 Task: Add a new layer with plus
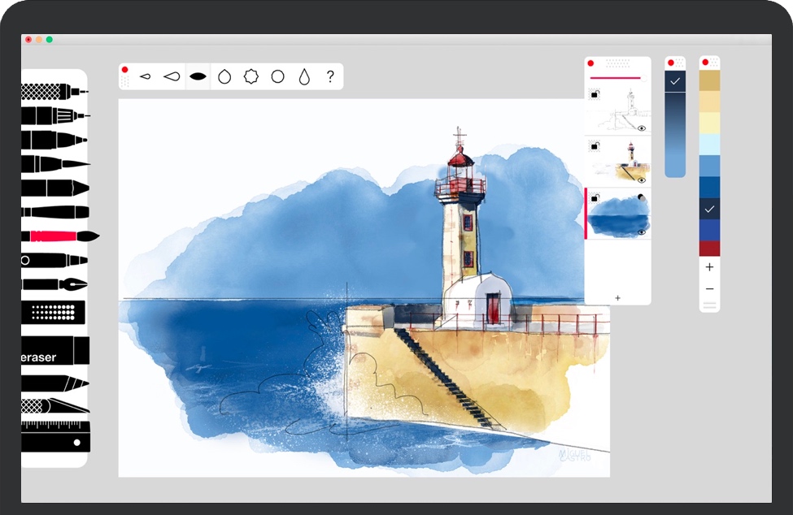coord(617,298)
